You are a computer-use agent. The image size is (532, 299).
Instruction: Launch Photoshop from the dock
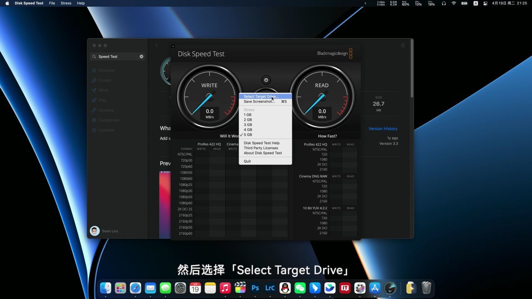click(255, 288)
